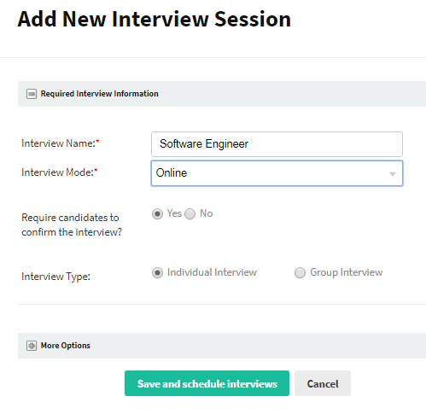The height and width of the screenshot is (414, 426).
Task: Click the Yes radio label text
Action: pos(174,213)
